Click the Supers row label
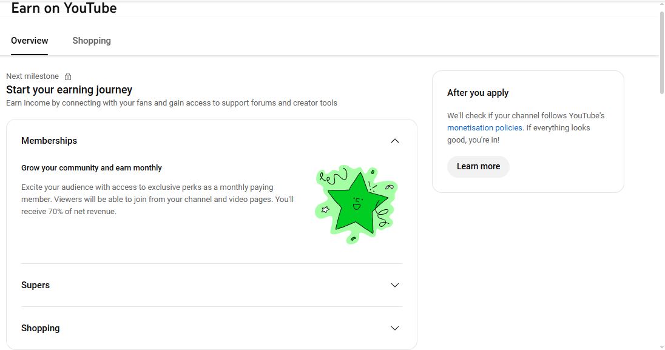 point(36,285)
